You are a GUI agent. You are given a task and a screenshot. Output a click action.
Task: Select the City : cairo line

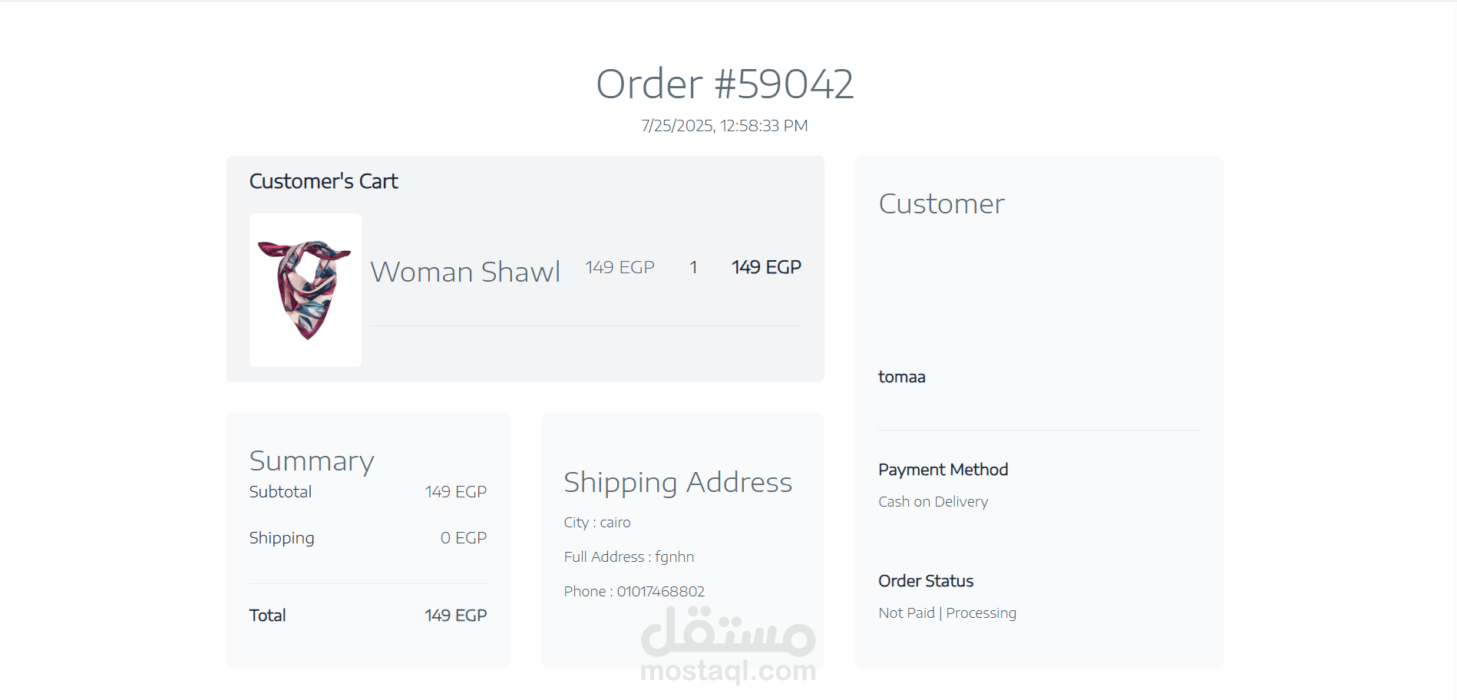tap(597, 523)
